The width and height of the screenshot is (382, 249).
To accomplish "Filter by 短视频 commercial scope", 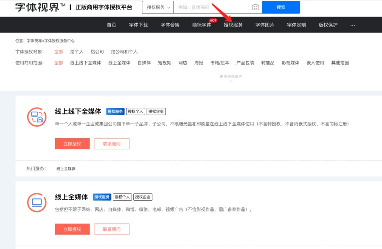I will 164,63.
